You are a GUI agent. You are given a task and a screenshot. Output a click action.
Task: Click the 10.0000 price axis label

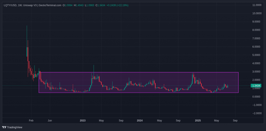257,13
